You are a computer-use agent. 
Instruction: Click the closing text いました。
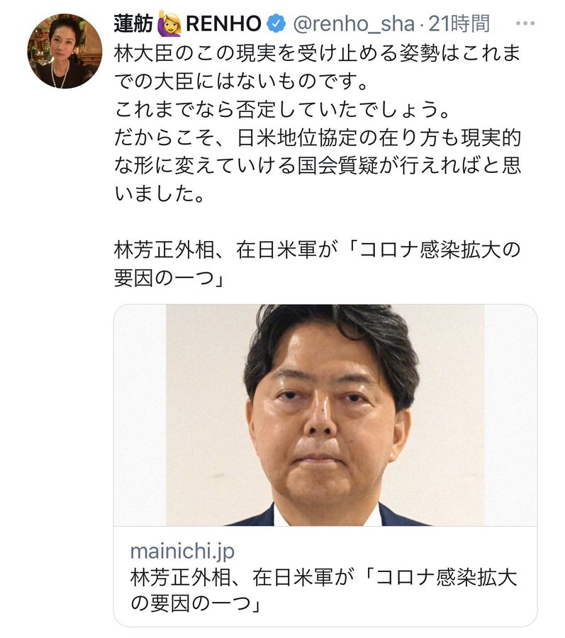(x=159, y=194)
